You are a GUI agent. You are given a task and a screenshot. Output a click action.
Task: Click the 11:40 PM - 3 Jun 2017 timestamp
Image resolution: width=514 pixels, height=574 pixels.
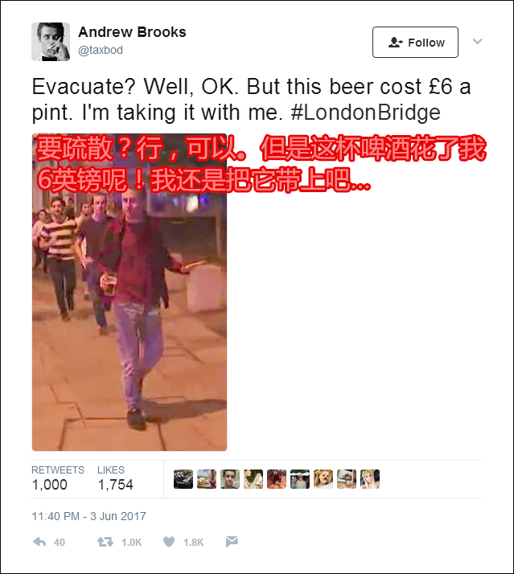(x=88, y=516)
